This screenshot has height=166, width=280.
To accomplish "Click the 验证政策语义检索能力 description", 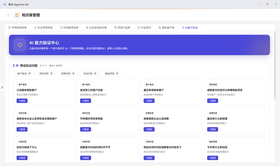I will pyautogui.click(x=154, y=123).
